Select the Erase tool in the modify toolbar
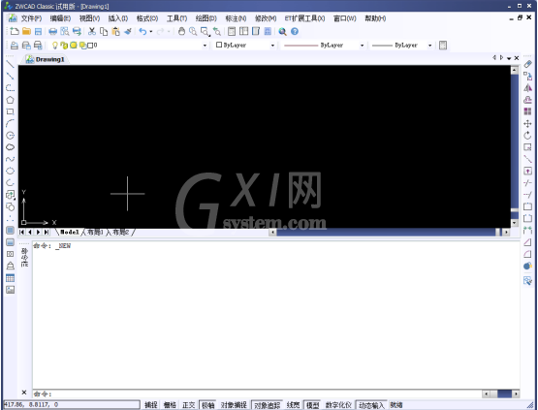The image size is (538, 410). pos(527,64)
